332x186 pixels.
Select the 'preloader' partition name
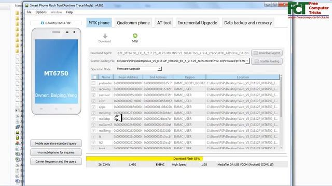(105, 83)
